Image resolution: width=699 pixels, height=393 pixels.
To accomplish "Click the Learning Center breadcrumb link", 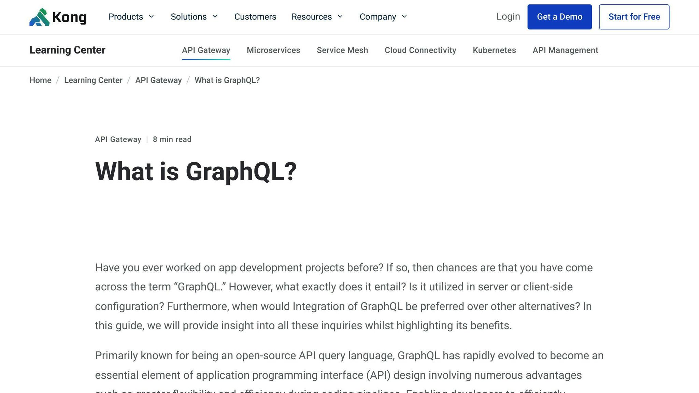I will click(x=93, y=80).
